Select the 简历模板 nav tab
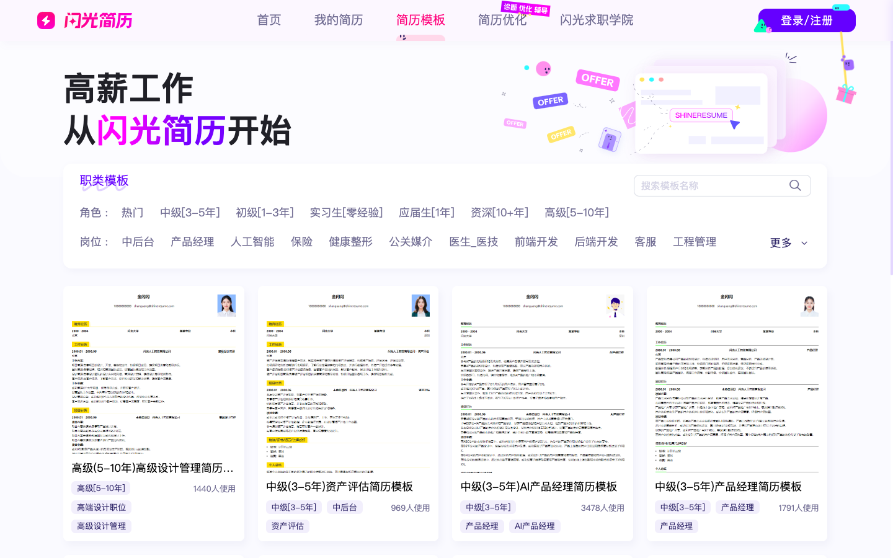The image size is (893, 558). [x=420, y=20]
